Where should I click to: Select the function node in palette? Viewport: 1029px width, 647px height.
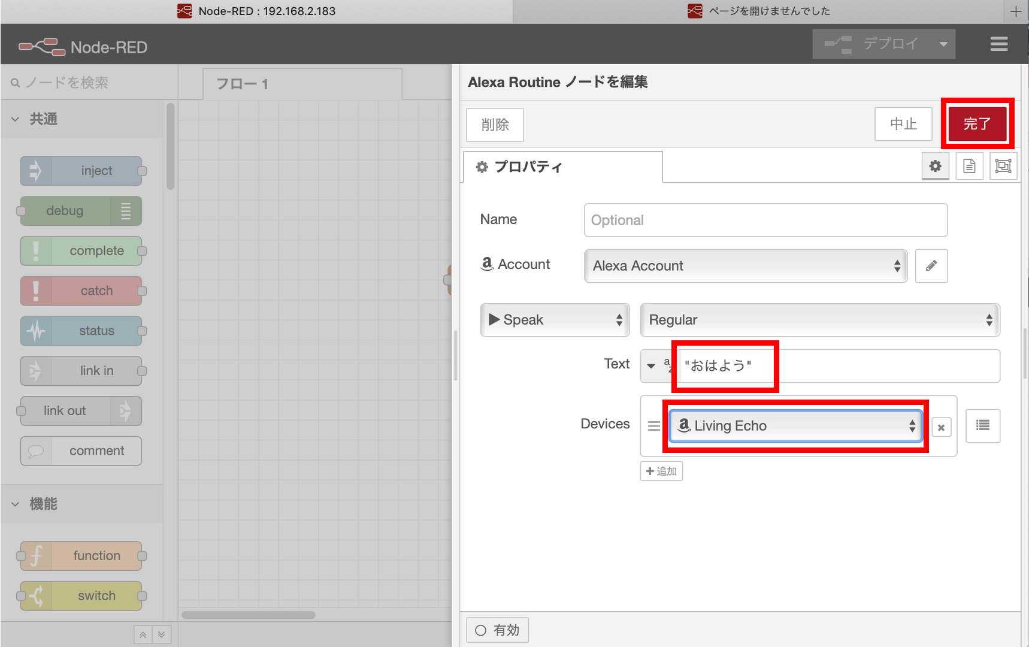81,556
